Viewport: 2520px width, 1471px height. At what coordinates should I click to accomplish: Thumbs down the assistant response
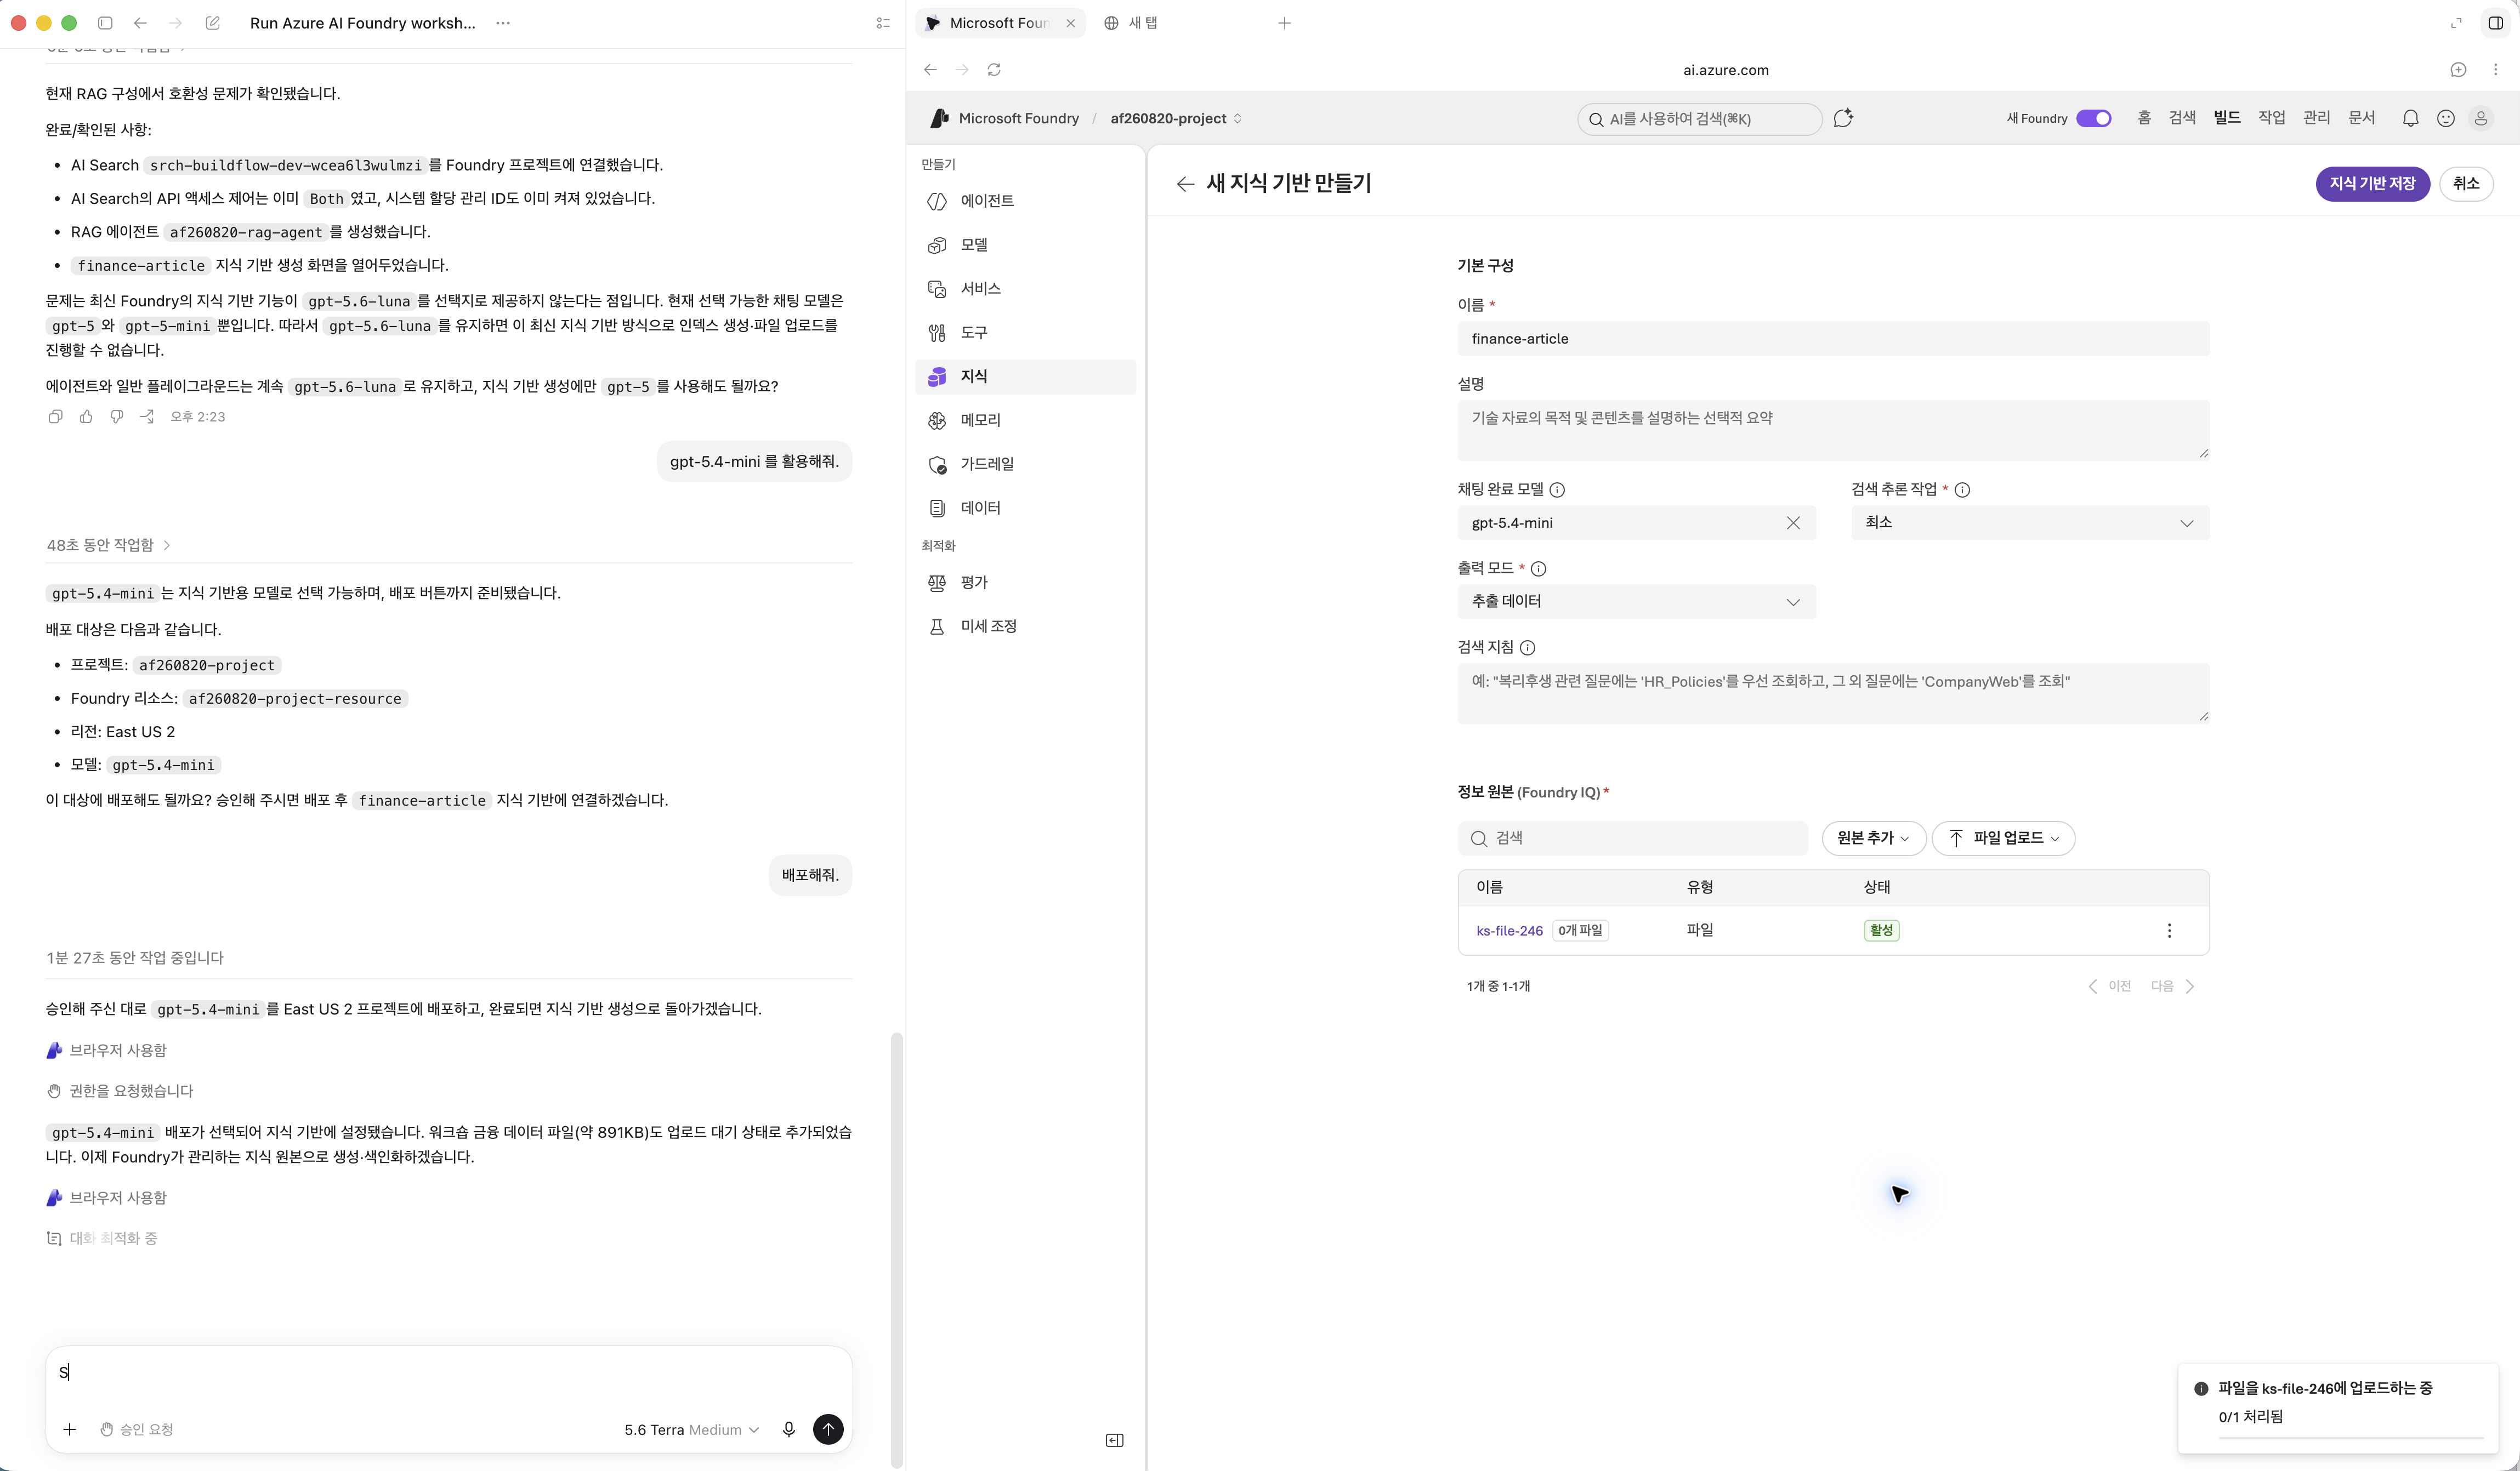point(117,417)
